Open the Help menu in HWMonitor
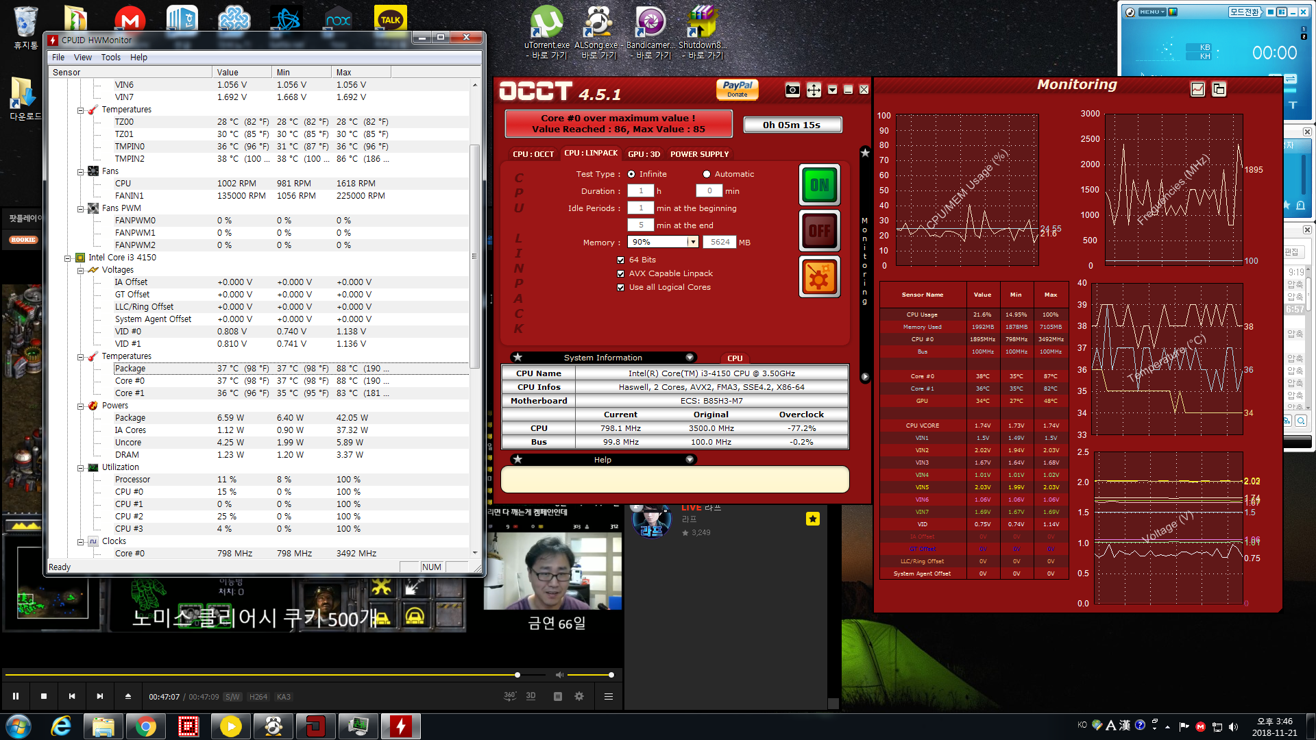 (139, 58)
